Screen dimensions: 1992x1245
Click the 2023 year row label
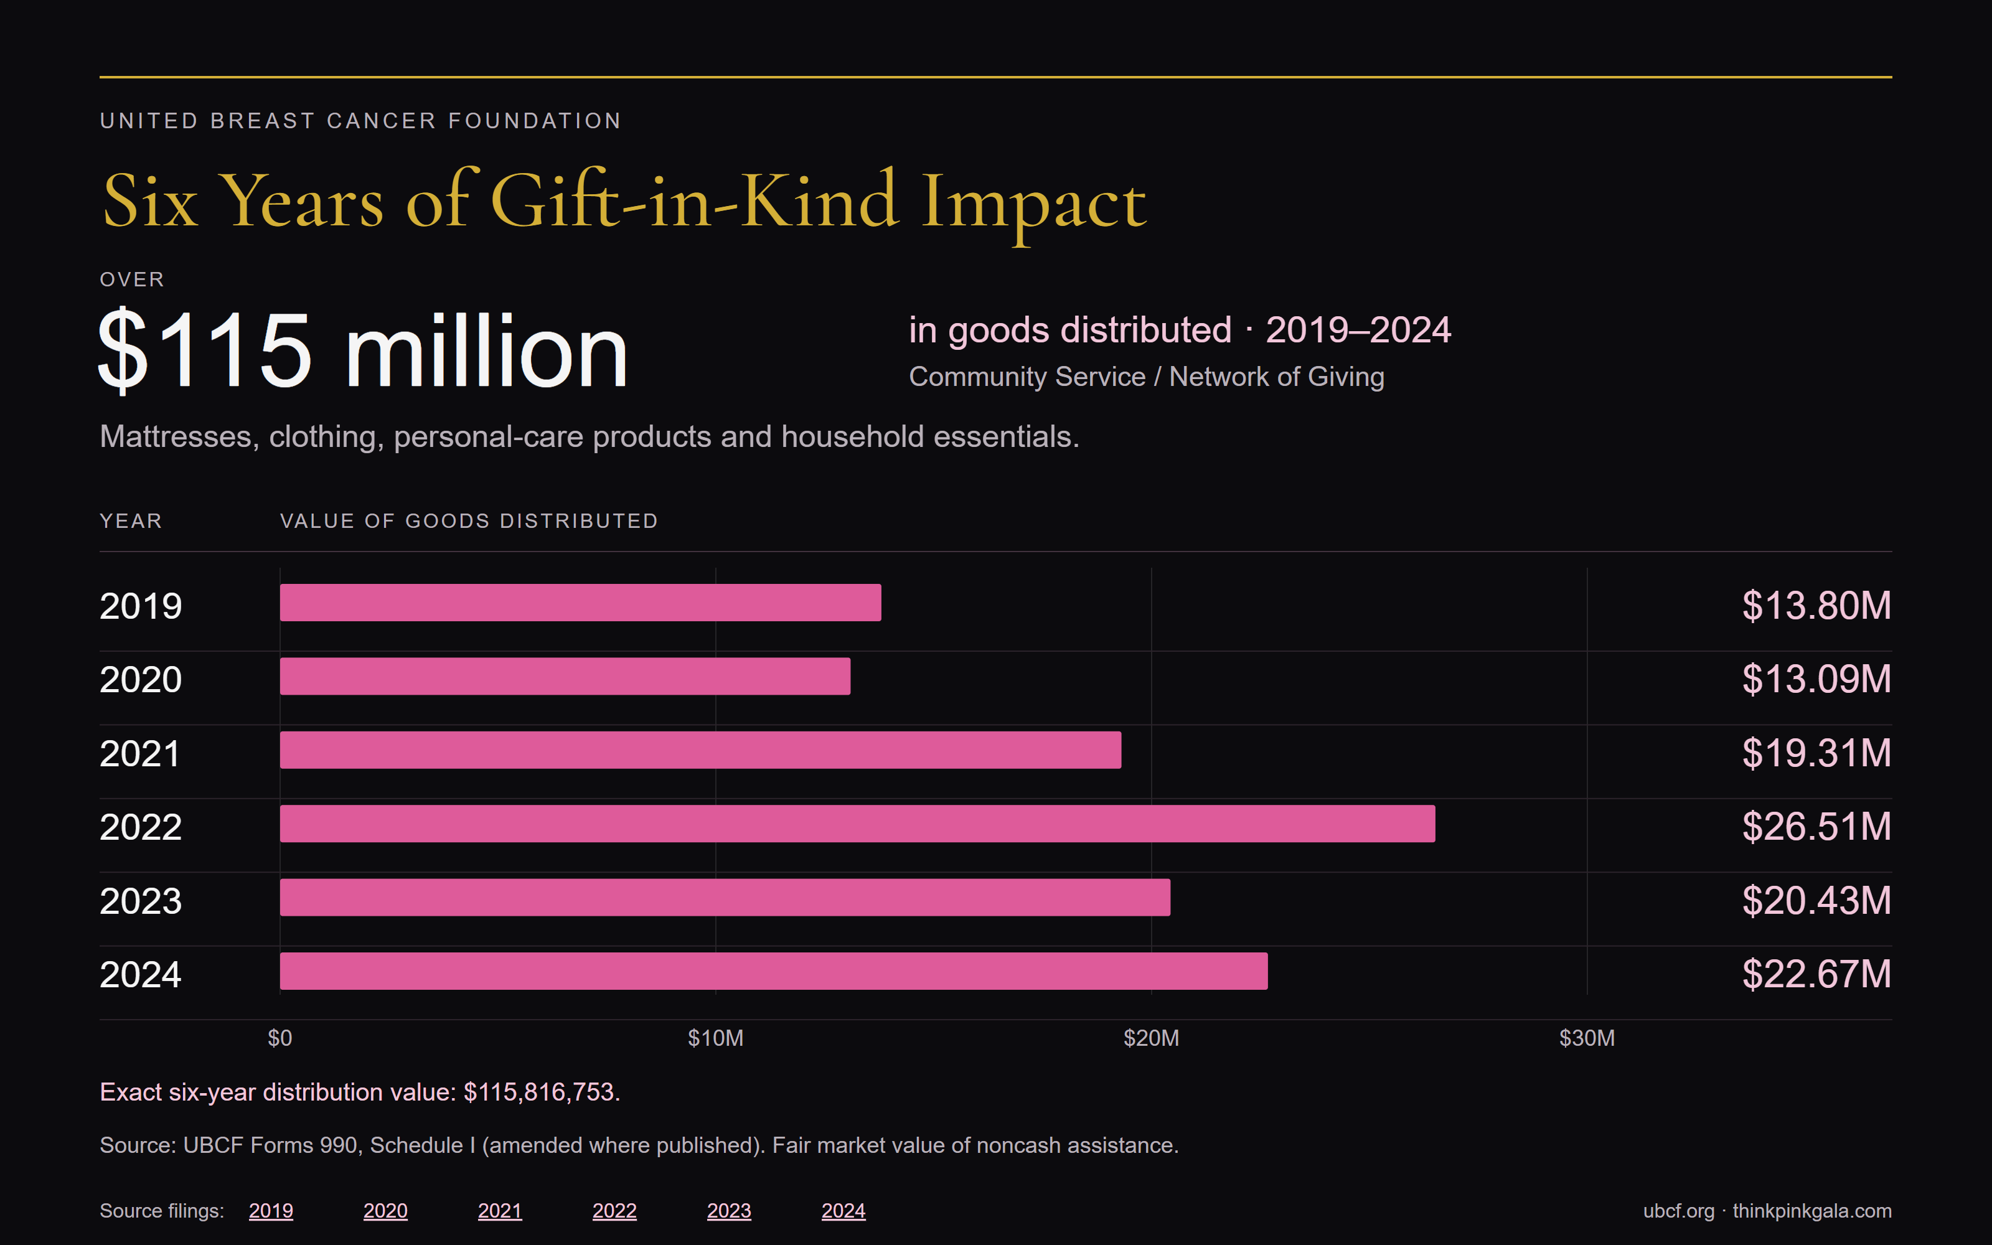click(141, 901)
